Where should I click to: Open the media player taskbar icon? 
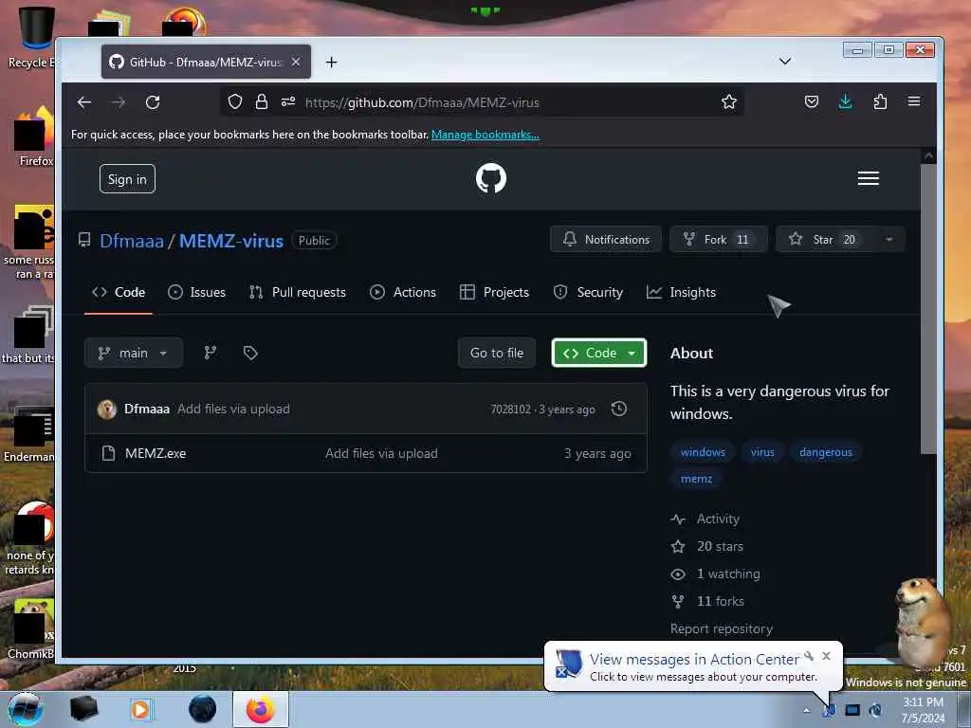tap(140, 709)
